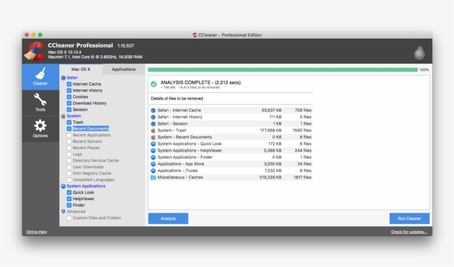This screenshot has height=267, width=454.
Task: Select the Advanced category label
Action: (x=76, y=212)
